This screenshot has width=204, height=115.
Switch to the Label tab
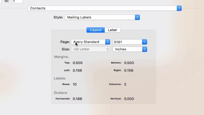click(113, 30)
